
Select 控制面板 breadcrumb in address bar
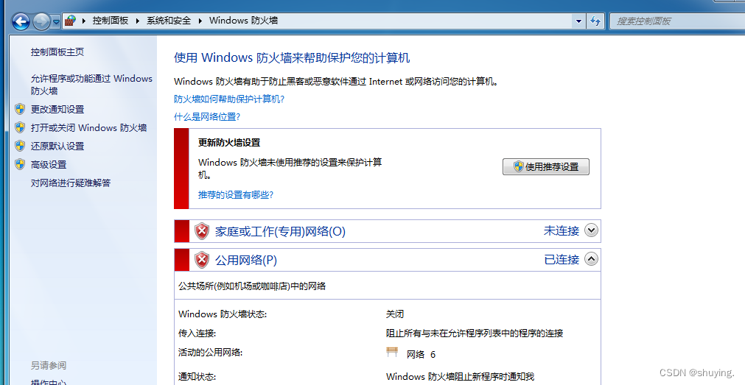tap(111, 21)
